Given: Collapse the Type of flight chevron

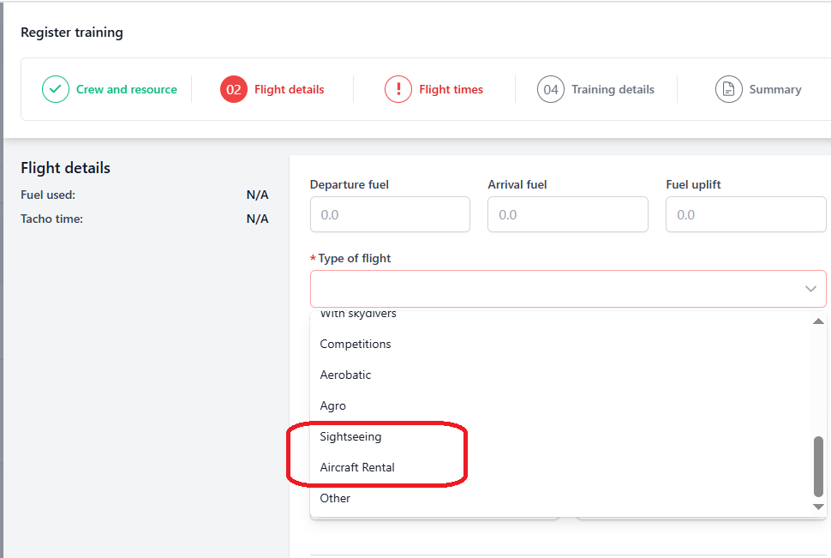Looking at the screenshot, I should [810, 289].
